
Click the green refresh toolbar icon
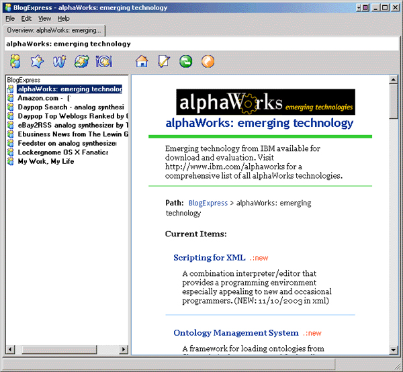tap(186, 62)
